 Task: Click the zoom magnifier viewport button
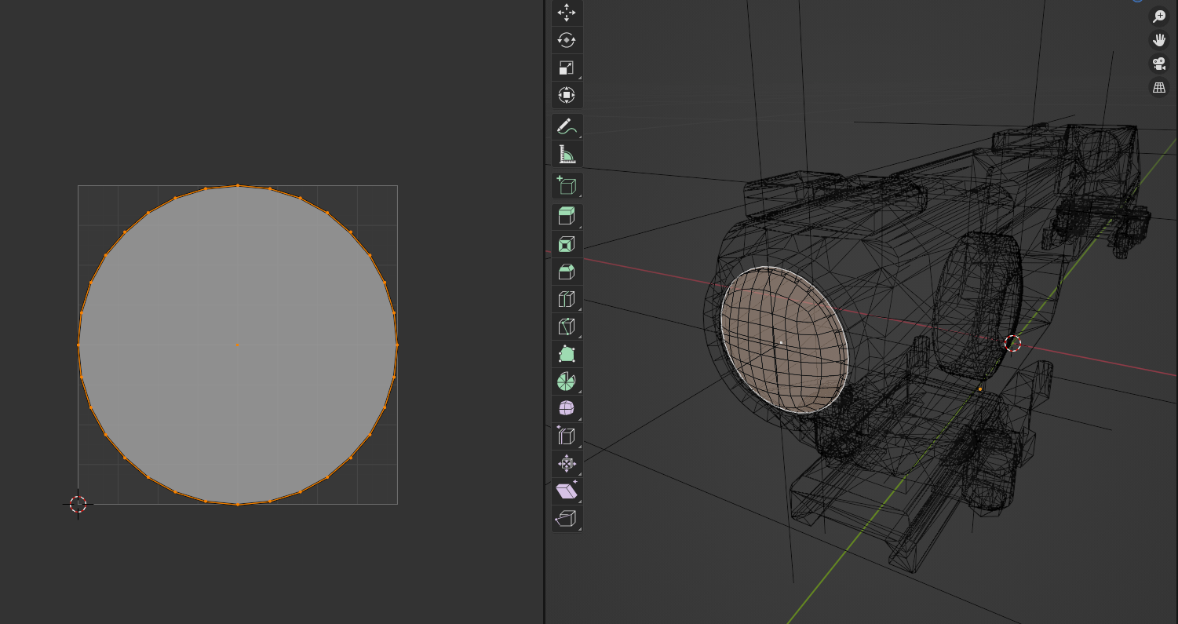[1159, 16]
